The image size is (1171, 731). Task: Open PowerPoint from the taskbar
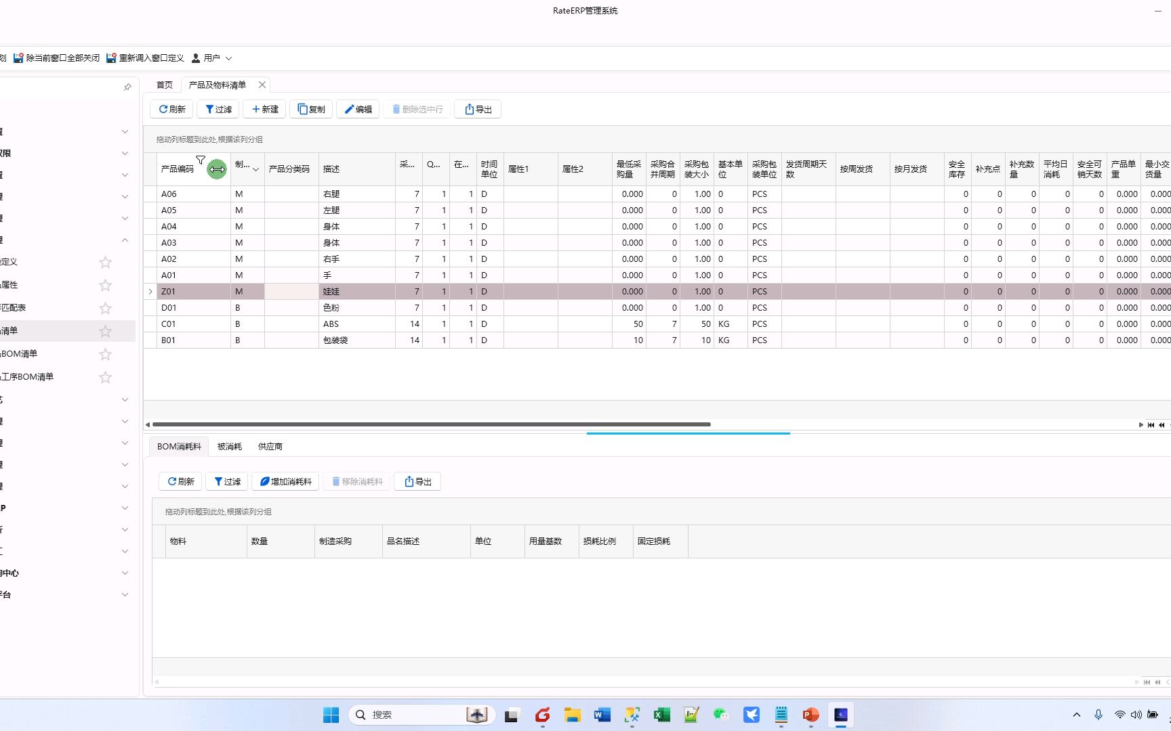(810, 715)
